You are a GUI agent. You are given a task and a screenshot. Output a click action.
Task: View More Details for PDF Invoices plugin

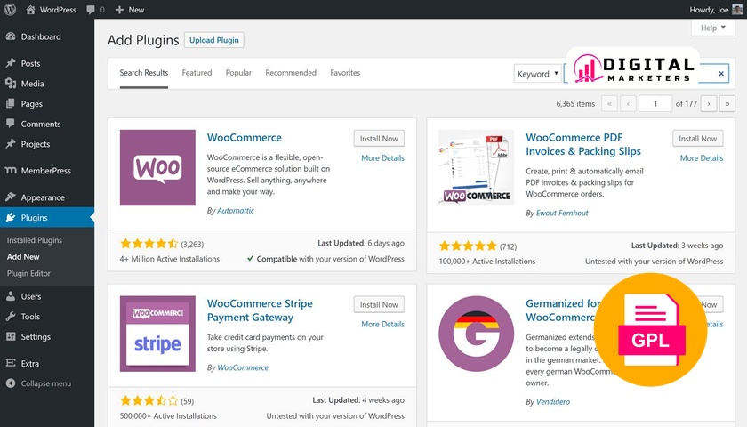702,157
